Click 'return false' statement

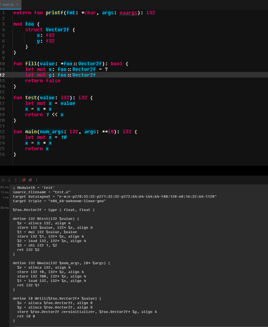pos(43,81)
